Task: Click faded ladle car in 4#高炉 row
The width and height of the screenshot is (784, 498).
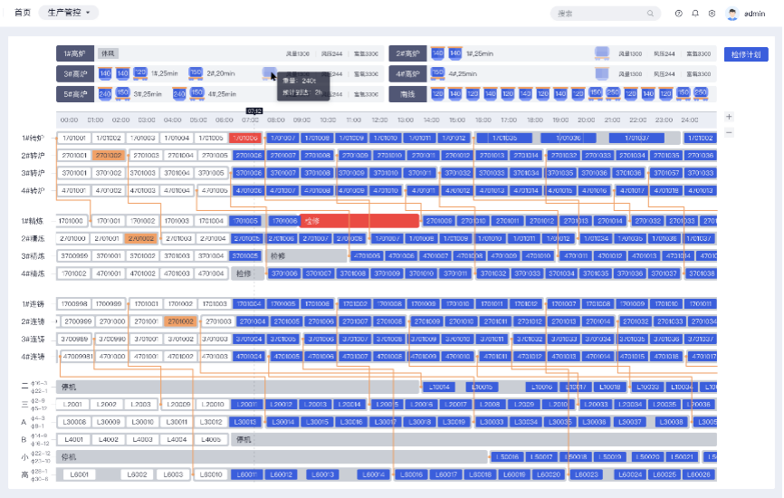Action: click(602, 73)
